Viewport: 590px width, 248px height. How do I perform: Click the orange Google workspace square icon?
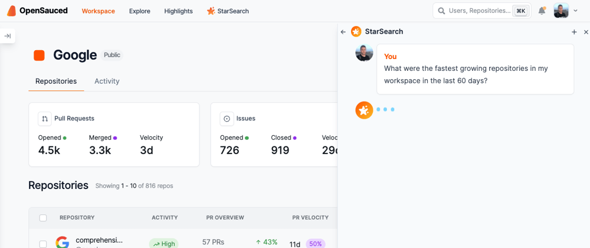coord(39,56)
